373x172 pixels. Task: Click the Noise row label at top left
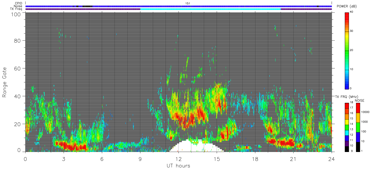pos(19,6)
